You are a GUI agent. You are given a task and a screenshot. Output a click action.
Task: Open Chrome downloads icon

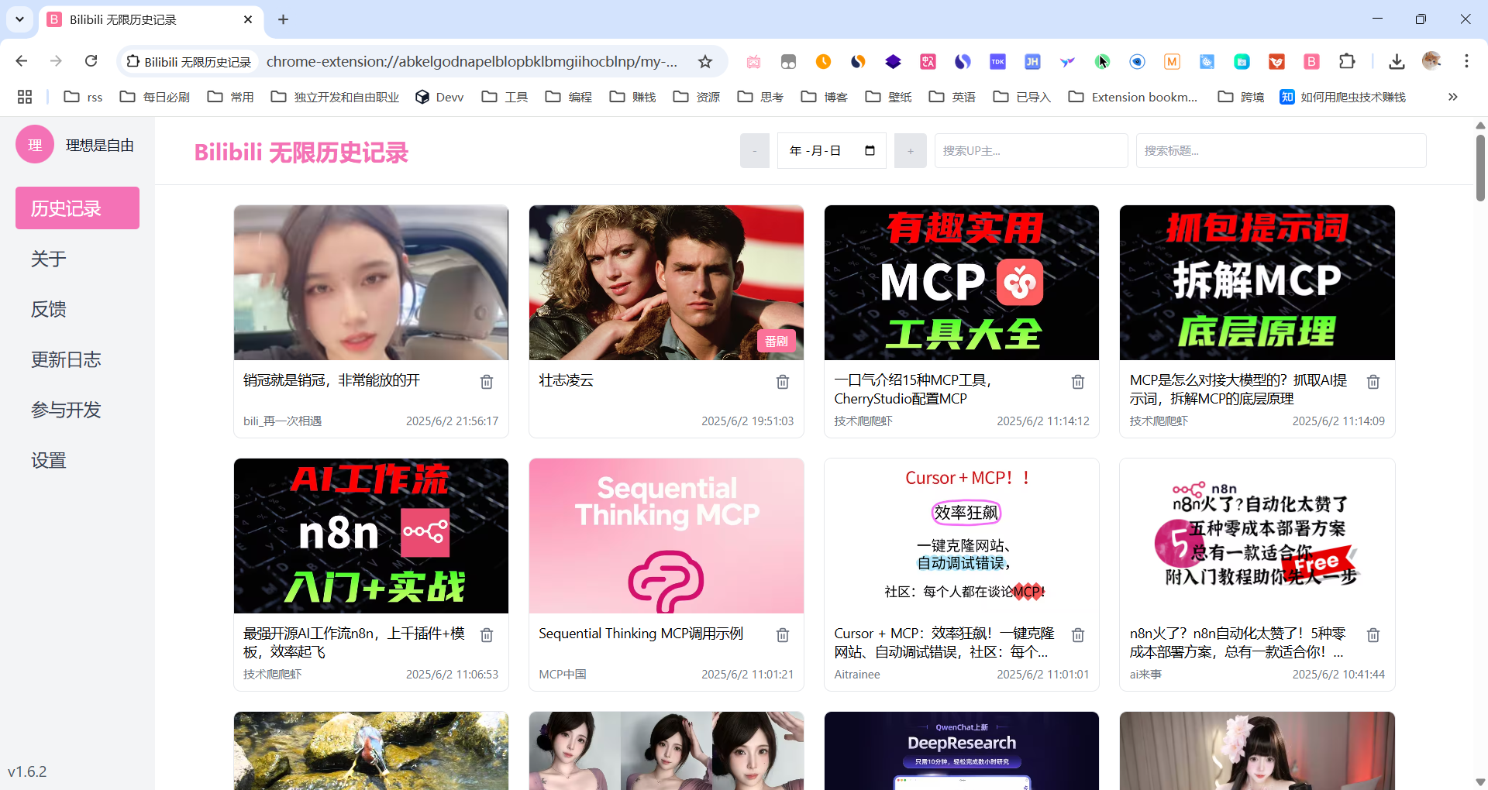[x=1397, y=62]
